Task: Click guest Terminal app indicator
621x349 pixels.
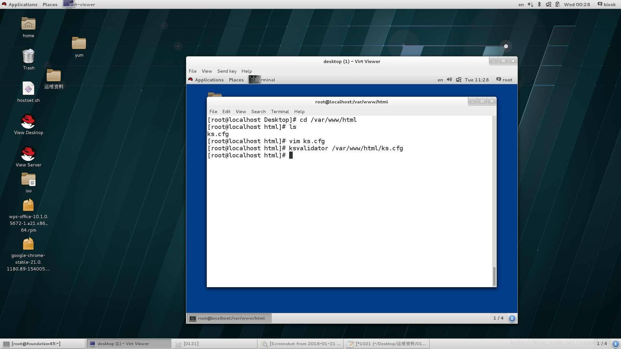Action: [x=262, y=80]
